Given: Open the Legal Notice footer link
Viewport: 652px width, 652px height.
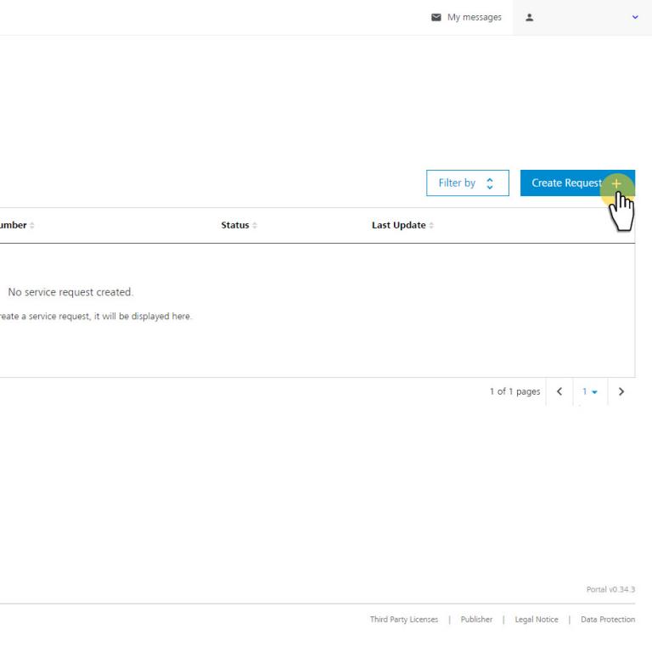Looking at the screenshot, I should [x=537, y=620].
